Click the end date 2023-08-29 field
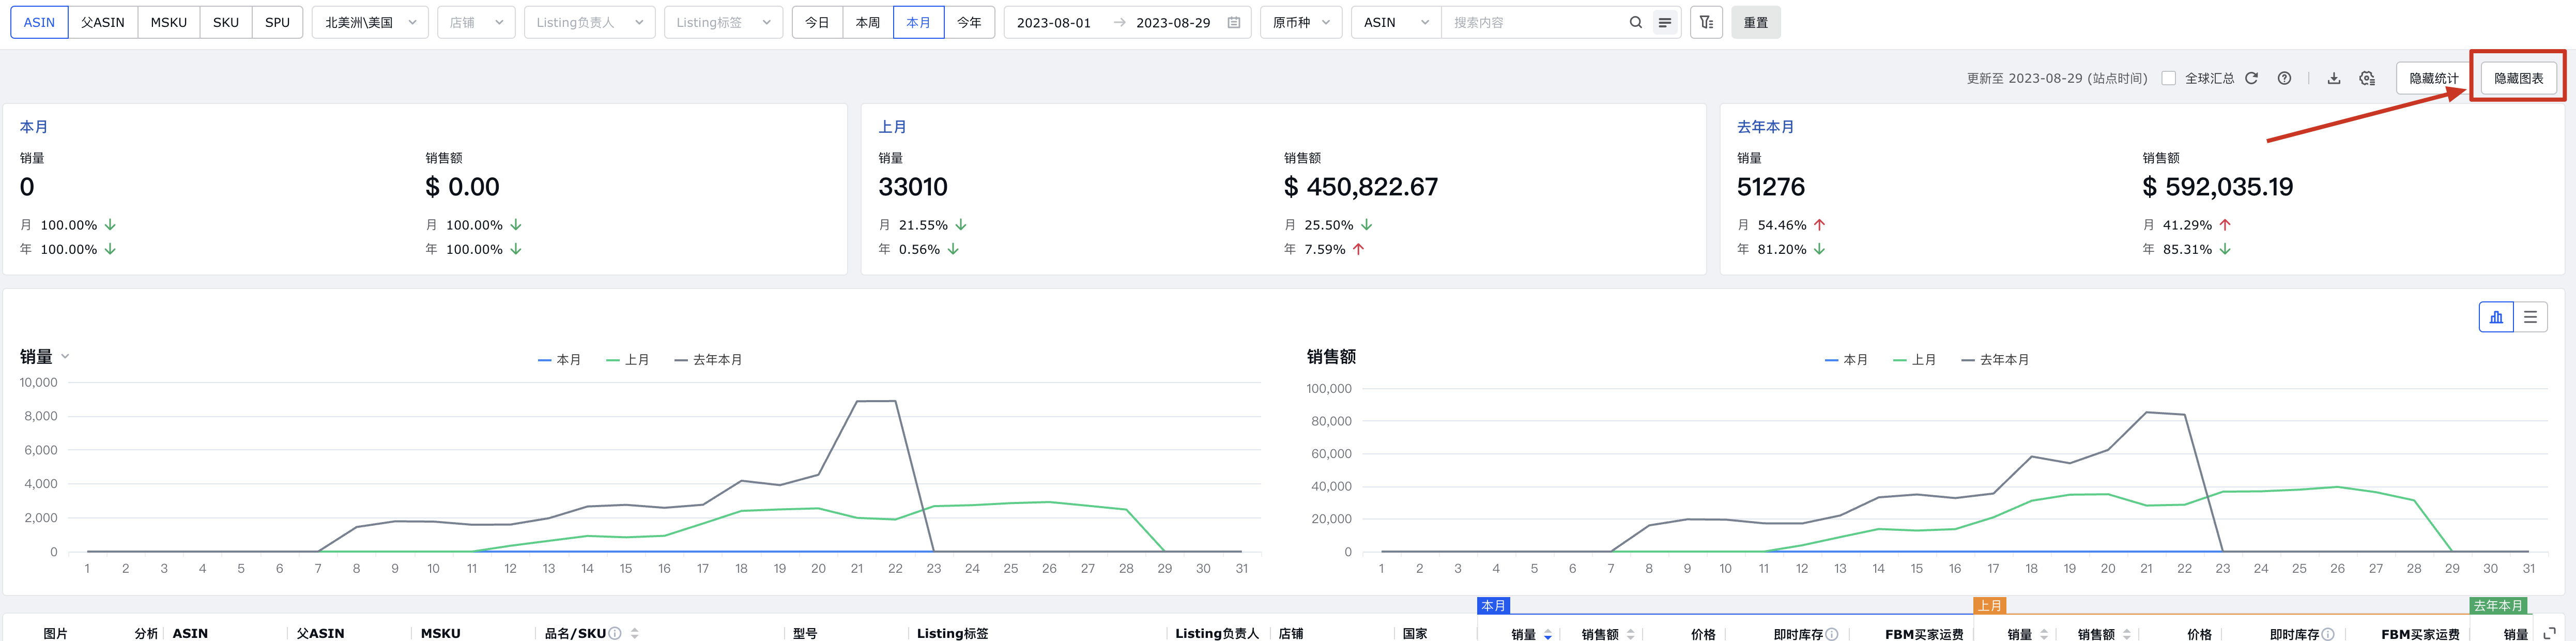 tap(1173, 22)
